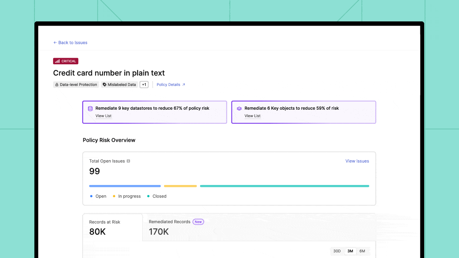Select the 6M time range
This screenshot has width=459, height=258.
point(362,251)
